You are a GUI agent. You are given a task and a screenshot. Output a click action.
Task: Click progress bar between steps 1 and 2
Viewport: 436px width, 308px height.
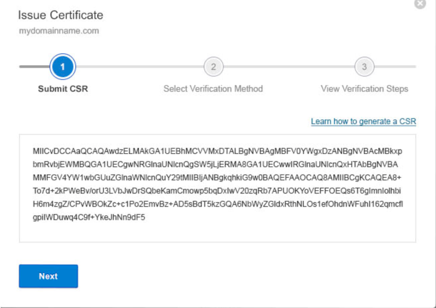(x=140, y=67)
